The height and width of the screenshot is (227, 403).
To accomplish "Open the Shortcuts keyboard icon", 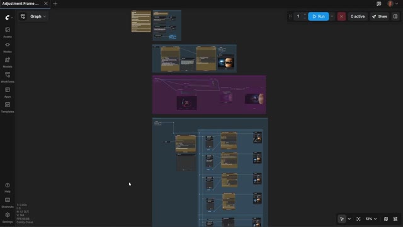I will (x=8, y=202).
